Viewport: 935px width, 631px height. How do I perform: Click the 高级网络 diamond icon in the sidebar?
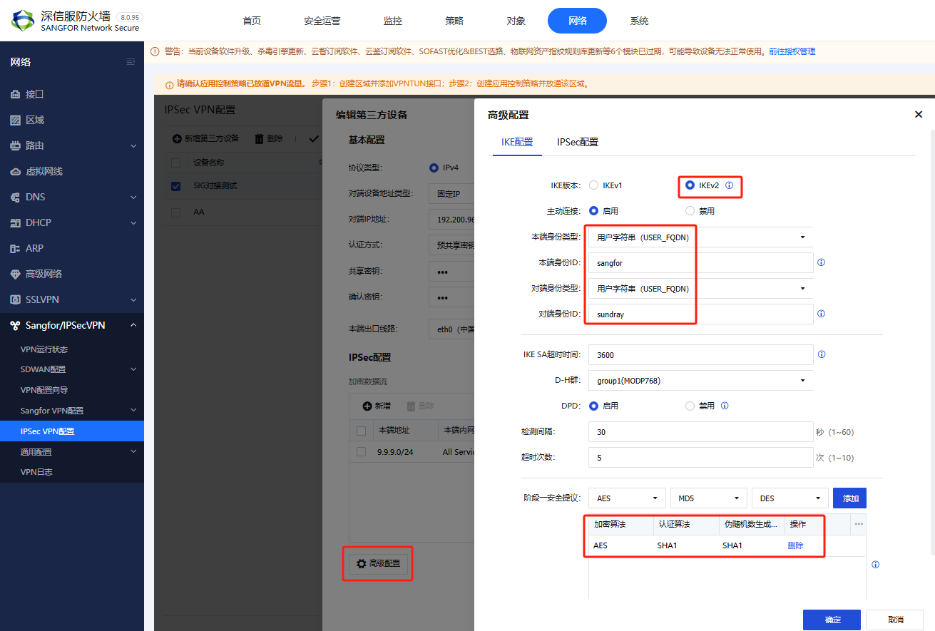[x=15, y=274]
